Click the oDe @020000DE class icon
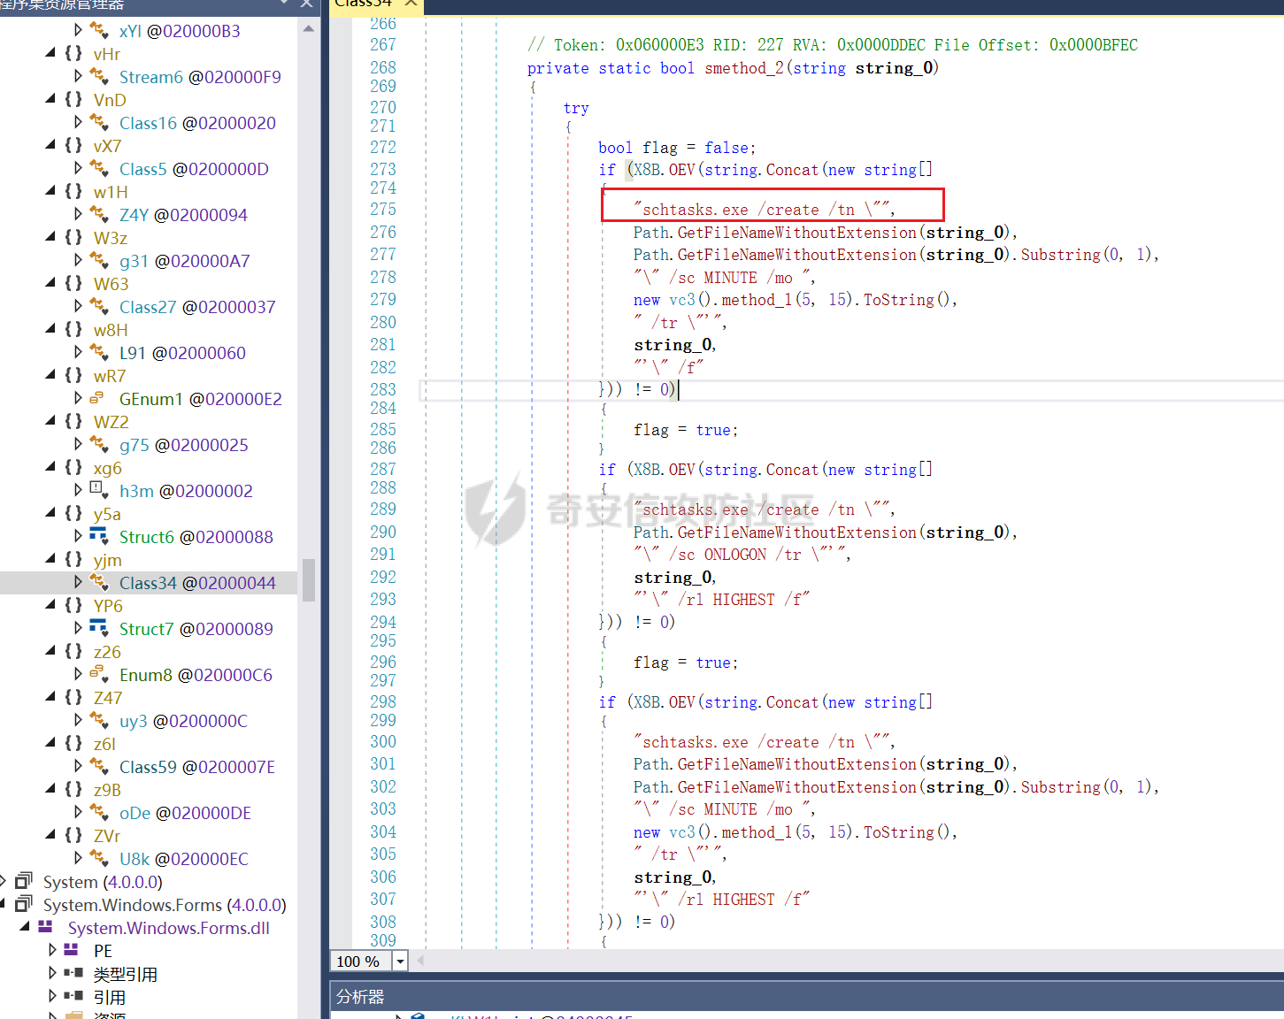Screen dimensions: 1284x1019 tap(99, 812)
